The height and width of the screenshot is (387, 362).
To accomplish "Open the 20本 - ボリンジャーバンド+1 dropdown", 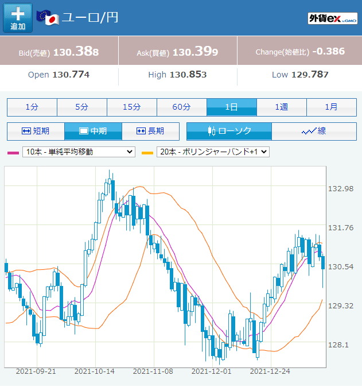I will 213,152.
